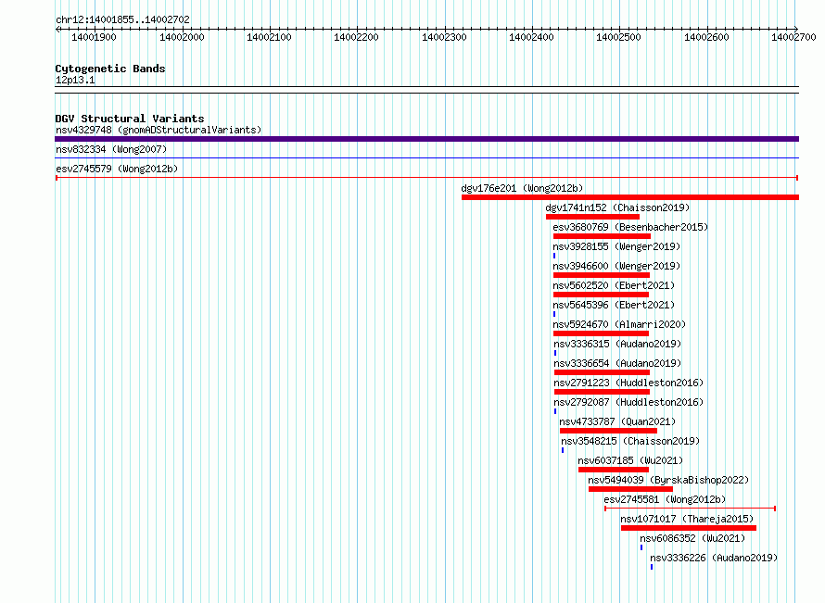Click the red bar under esv3680769
This screenshot has width=825, height=603.
(x=602, y=236)
